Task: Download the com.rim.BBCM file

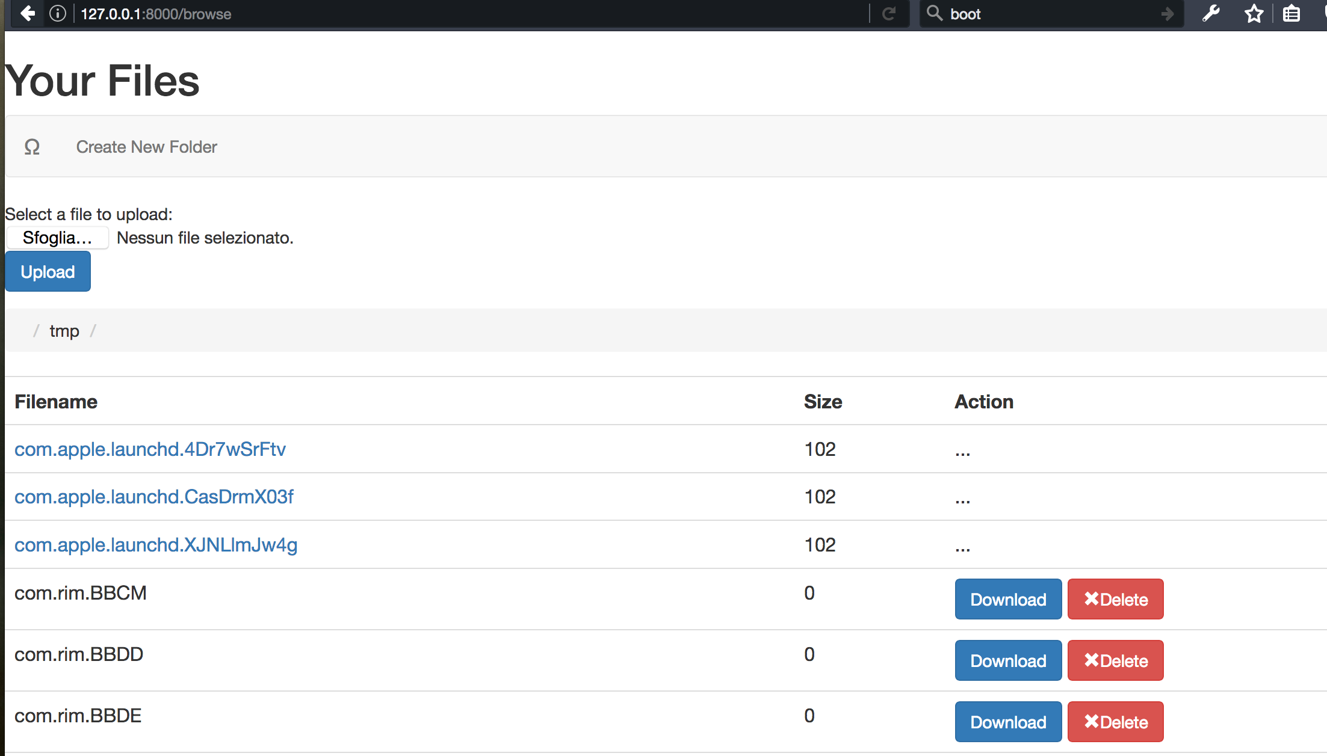Action: pos(1008,599)
